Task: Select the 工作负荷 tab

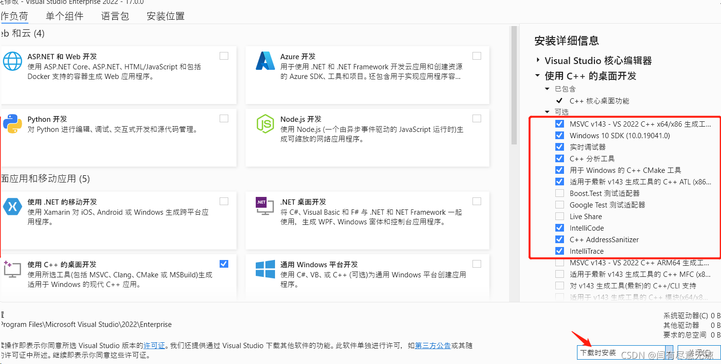Action: (x=14, y=16)
